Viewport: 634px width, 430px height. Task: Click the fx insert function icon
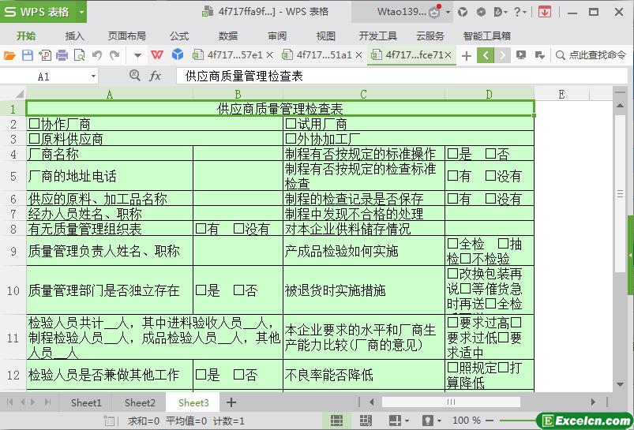pos(156,76)
